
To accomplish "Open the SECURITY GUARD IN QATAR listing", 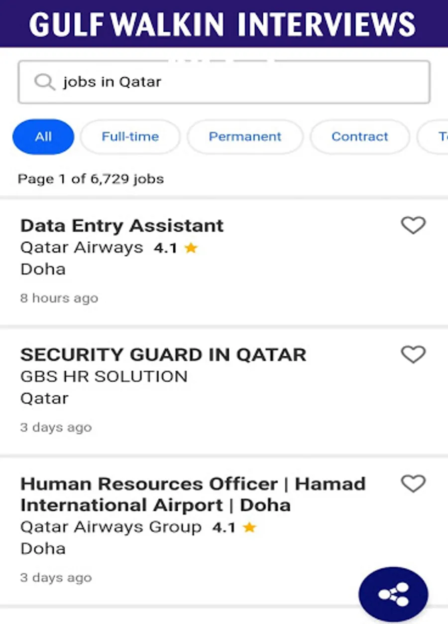I will point(163,355).
